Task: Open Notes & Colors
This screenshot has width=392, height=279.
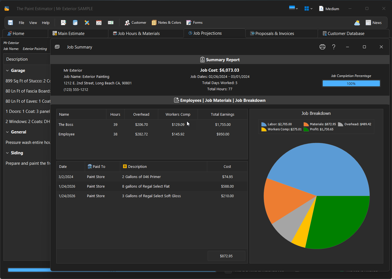Action: coord(166,23)
